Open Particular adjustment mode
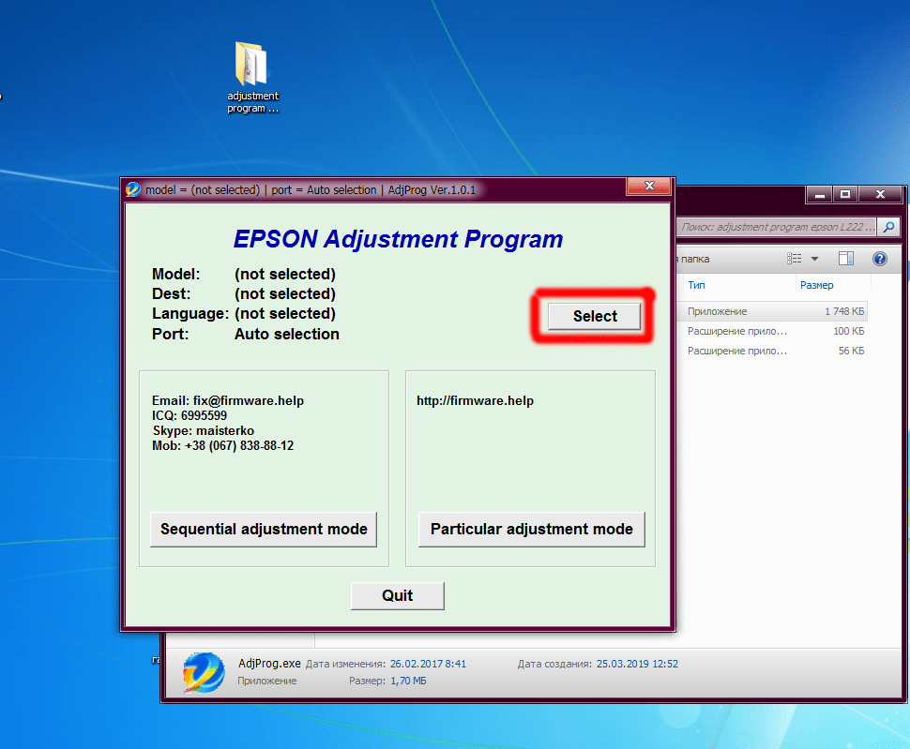This screenshot has width=910, height=749. [531, 529]
